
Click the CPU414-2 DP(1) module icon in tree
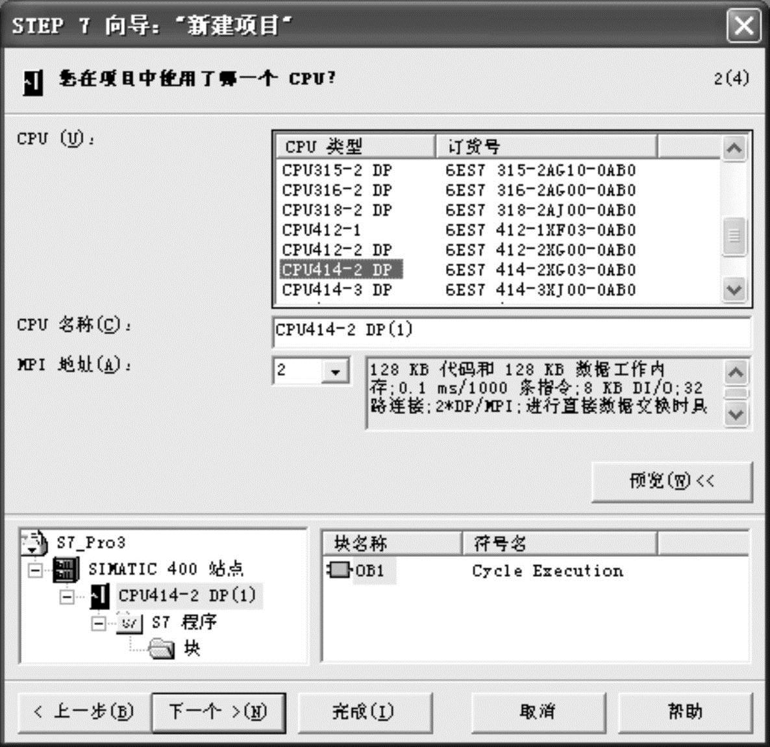click(99, 596)
